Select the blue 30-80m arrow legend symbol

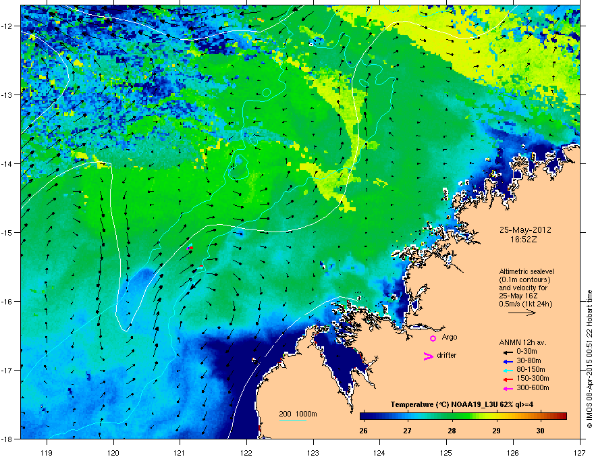click(508, 360)
